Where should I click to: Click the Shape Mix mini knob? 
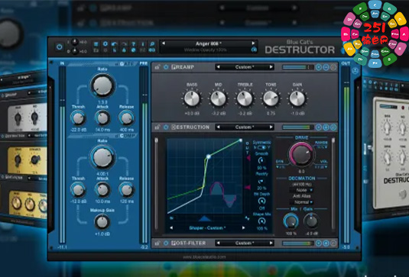(x=261, y=221)
